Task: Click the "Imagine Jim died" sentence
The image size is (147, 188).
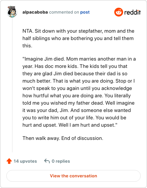Action: (x=44, y=59)
